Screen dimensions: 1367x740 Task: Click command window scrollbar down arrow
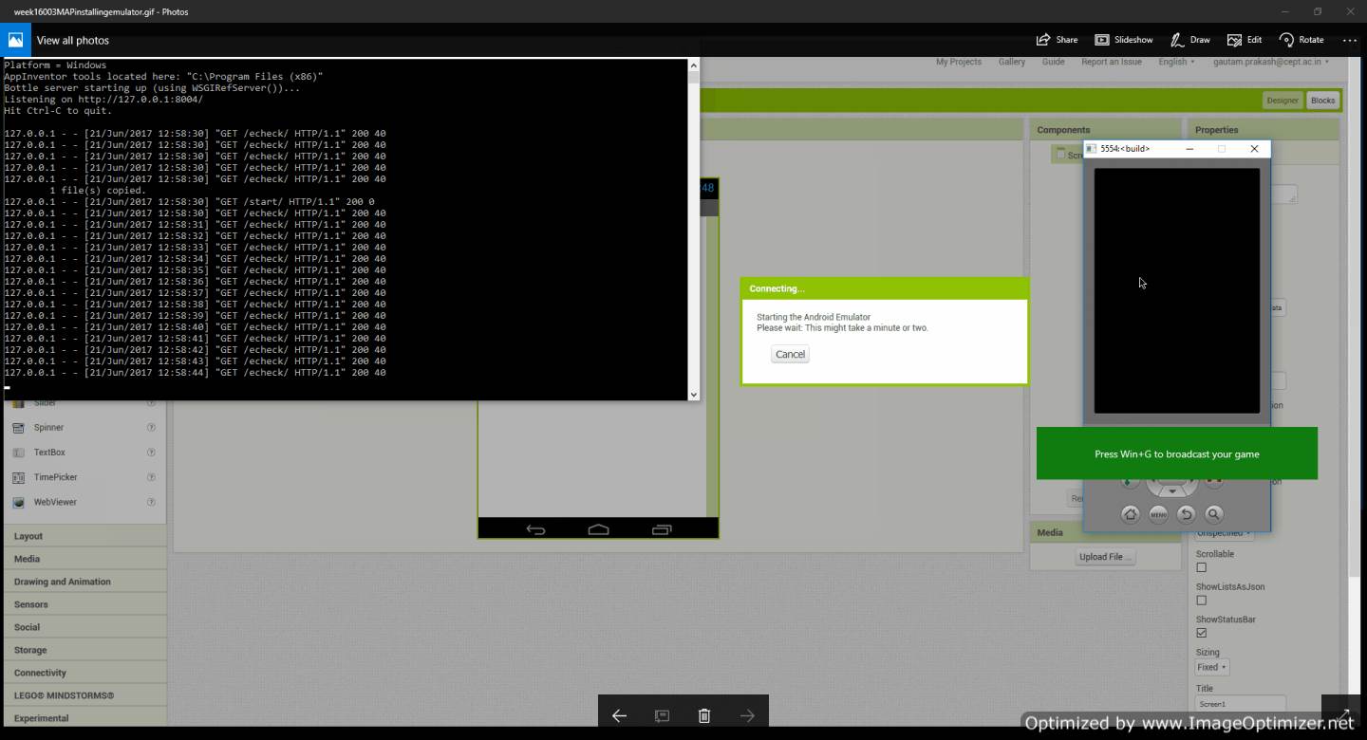click(x=693, y=394)
